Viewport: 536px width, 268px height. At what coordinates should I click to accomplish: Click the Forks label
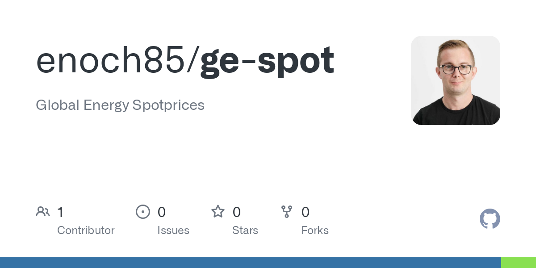[315, 230]
